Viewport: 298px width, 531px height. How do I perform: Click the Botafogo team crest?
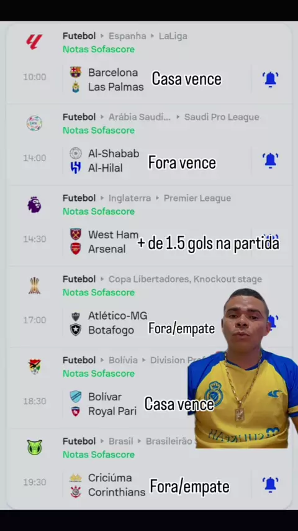(x=75, y=330)
